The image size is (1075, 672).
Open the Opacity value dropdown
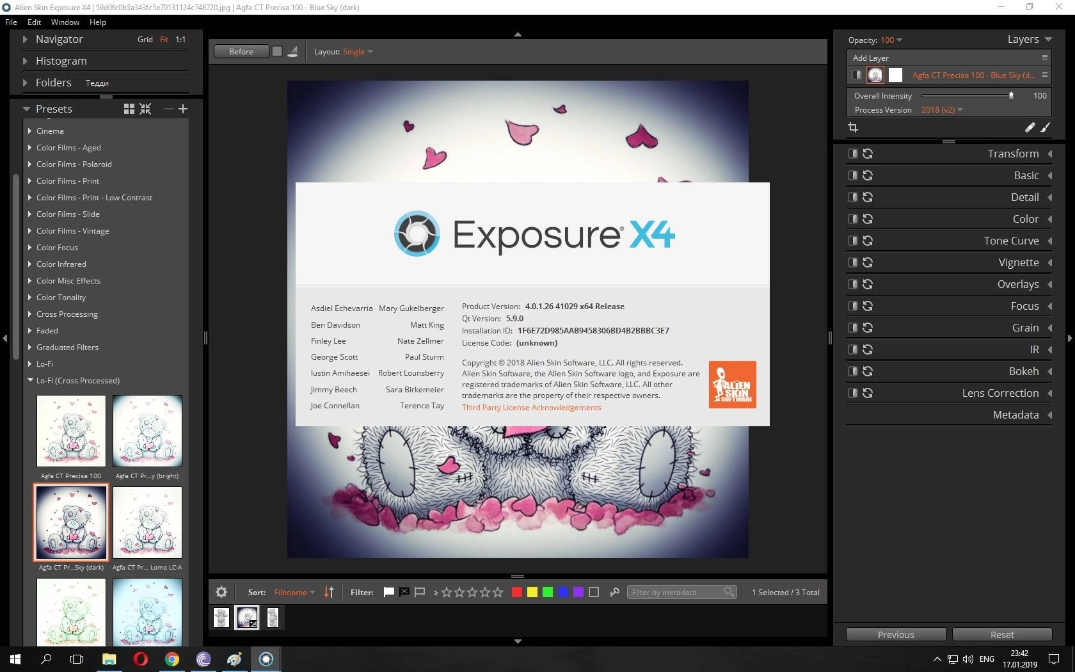(891, 40)
